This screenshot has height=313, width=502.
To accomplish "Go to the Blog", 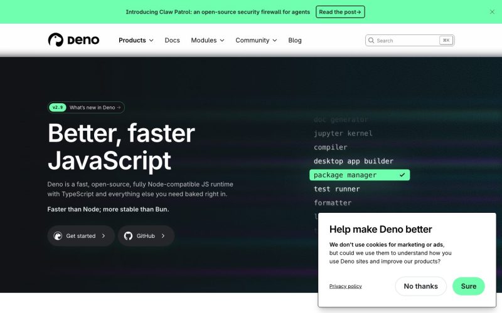I will (295, 40).
